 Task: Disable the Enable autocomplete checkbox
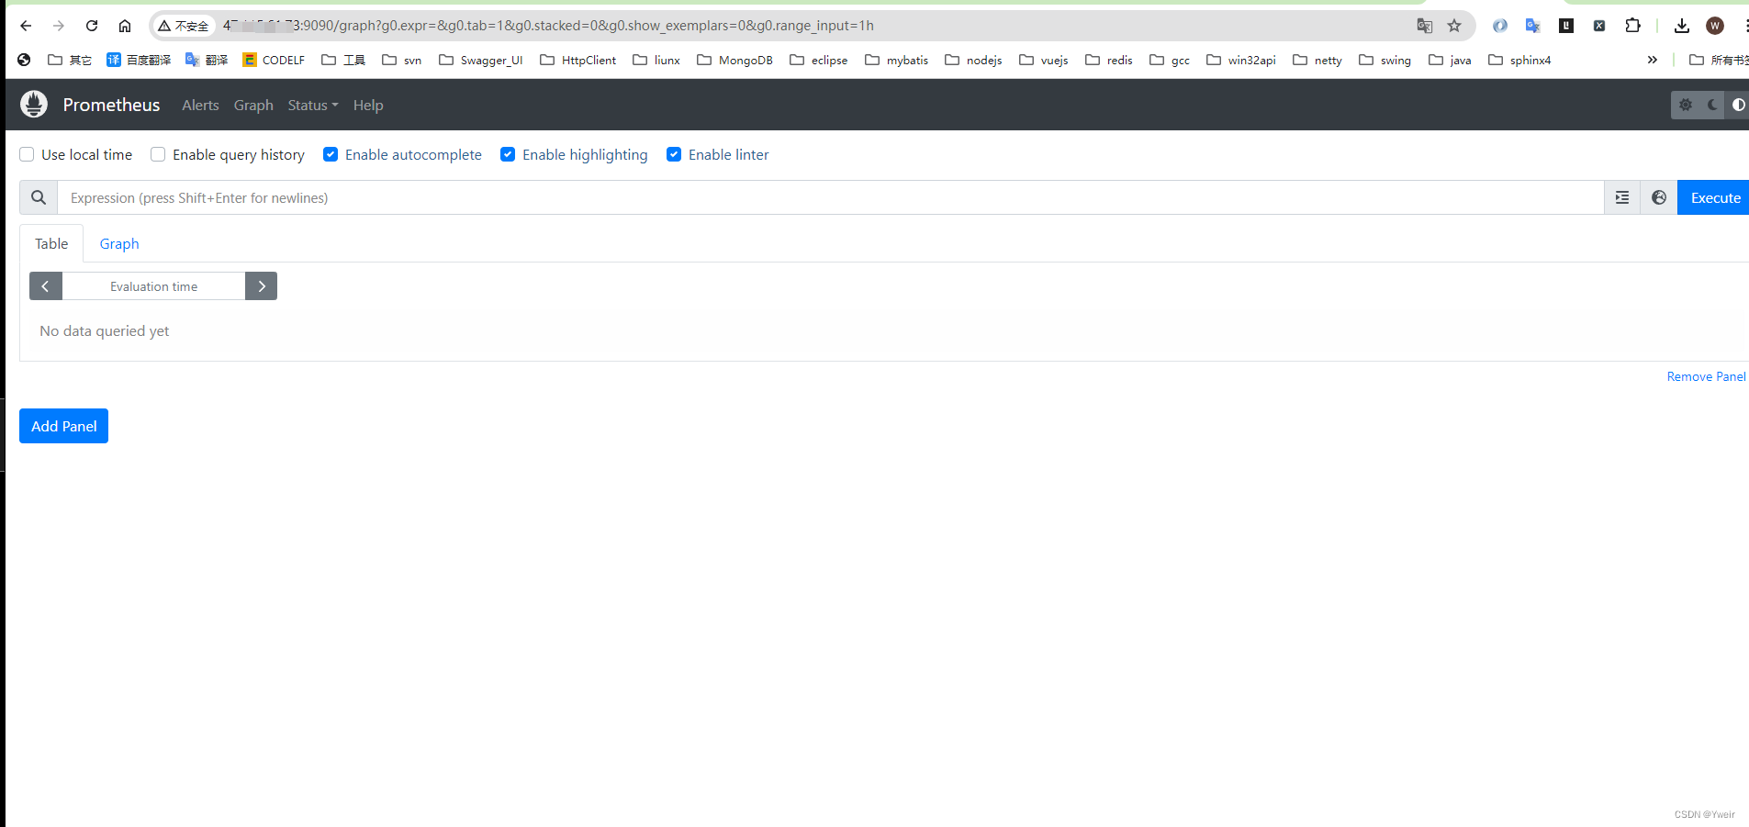[331, 154]
